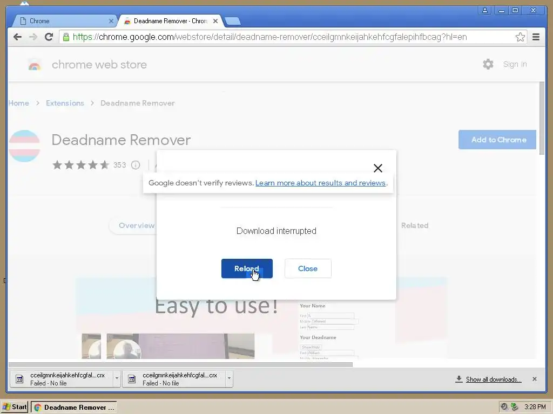The height and width of the screenshot is (414, 553).
Task: Click the address bar URL
Action: tap(269, 37)
